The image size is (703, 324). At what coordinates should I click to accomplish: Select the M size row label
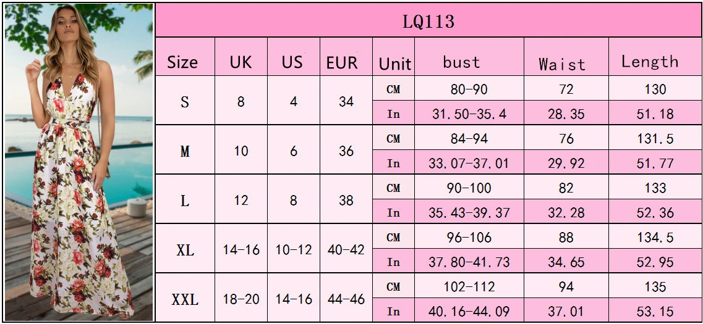(185, 151)
